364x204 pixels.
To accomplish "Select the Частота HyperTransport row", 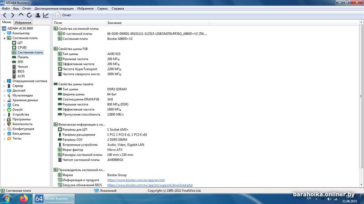I will point(89,69).
